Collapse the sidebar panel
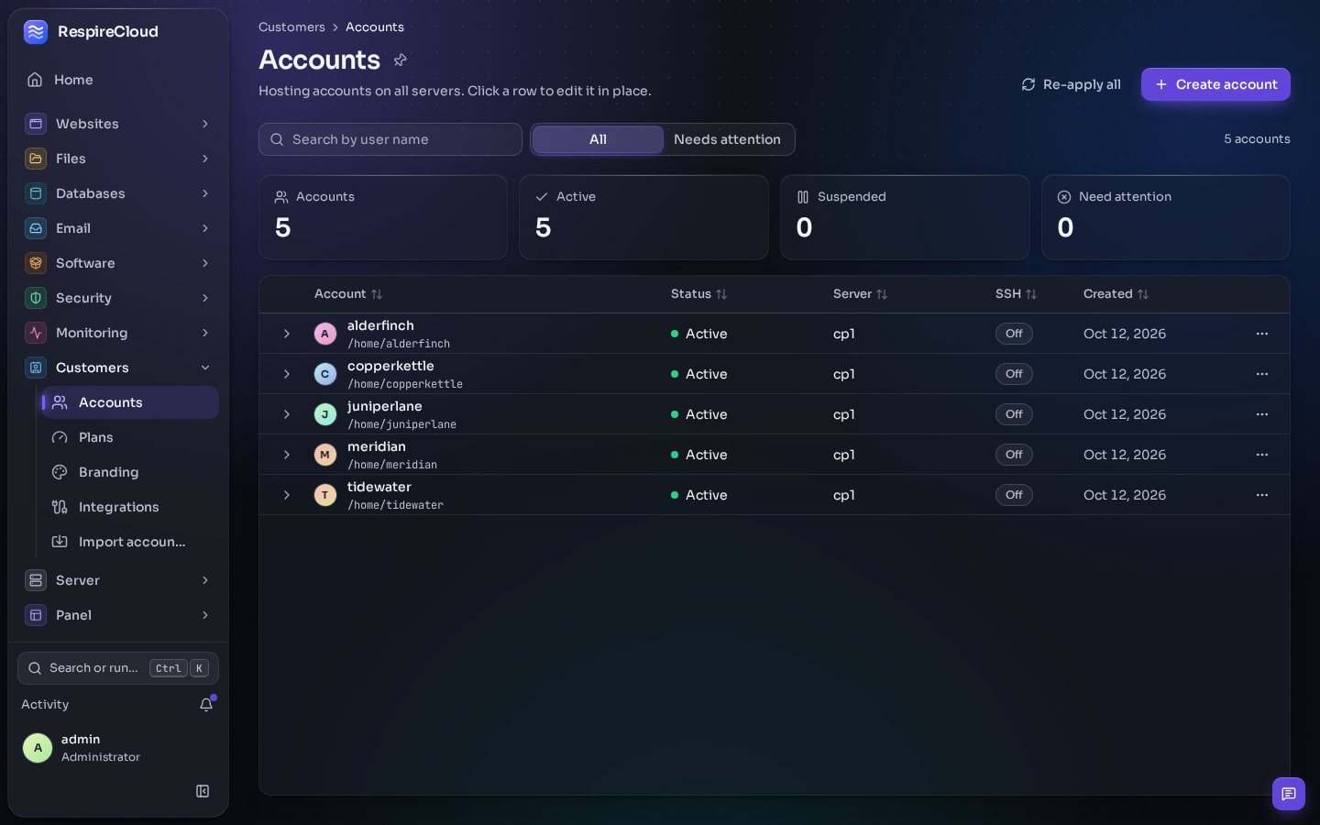 tap(203, 791)
